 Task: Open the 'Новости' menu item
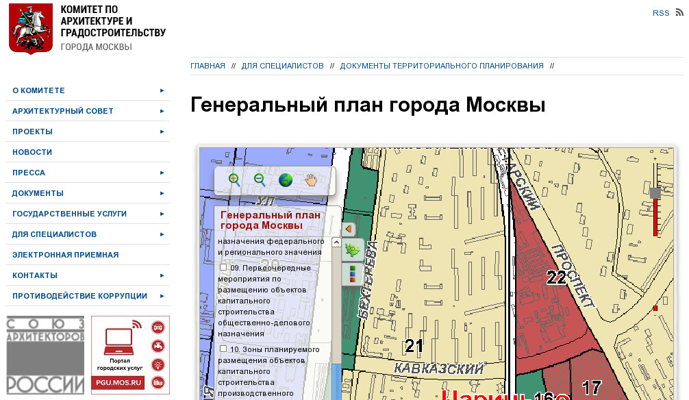[x=32, y=152]
